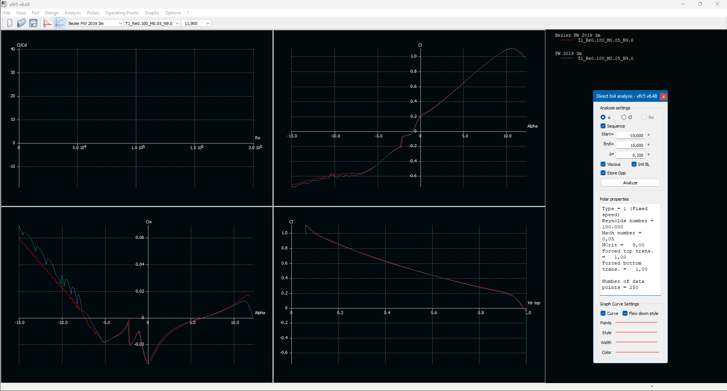
Task: Save the project with the floppy disk icon
Action: tap(33, 23)
